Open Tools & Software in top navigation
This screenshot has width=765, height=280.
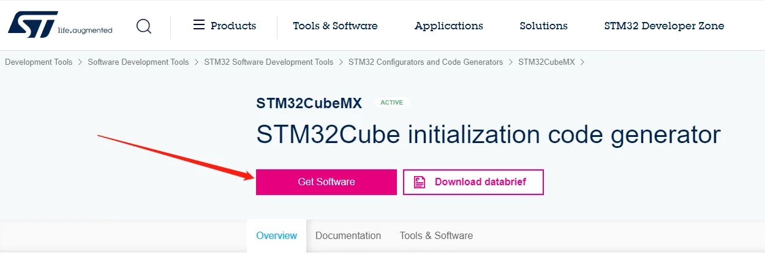[335, 26]
